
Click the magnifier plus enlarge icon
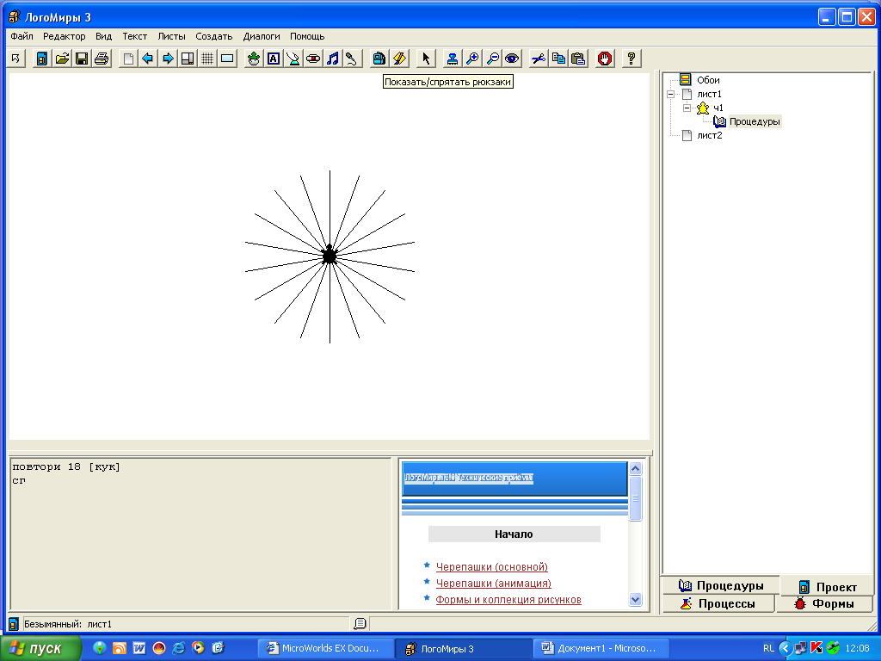472,59
